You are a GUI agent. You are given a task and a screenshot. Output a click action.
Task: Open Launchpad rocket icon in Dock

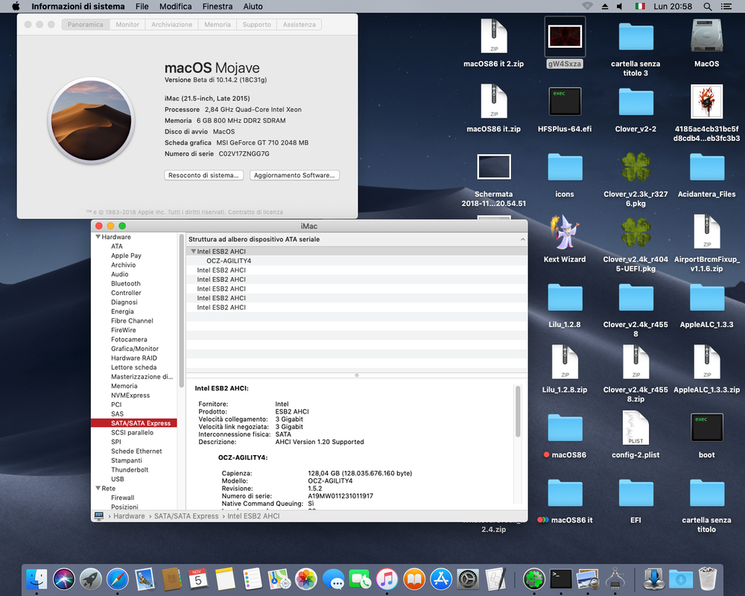click(x=90, y=579)
